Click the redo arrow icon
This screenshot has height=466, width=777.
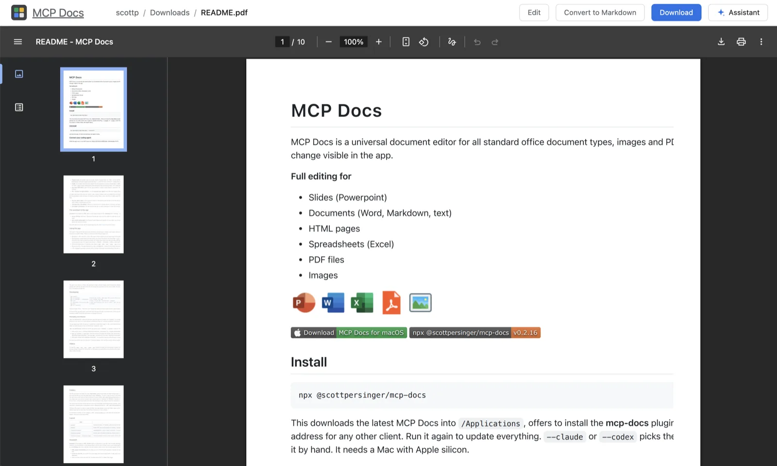pos(495,42)
